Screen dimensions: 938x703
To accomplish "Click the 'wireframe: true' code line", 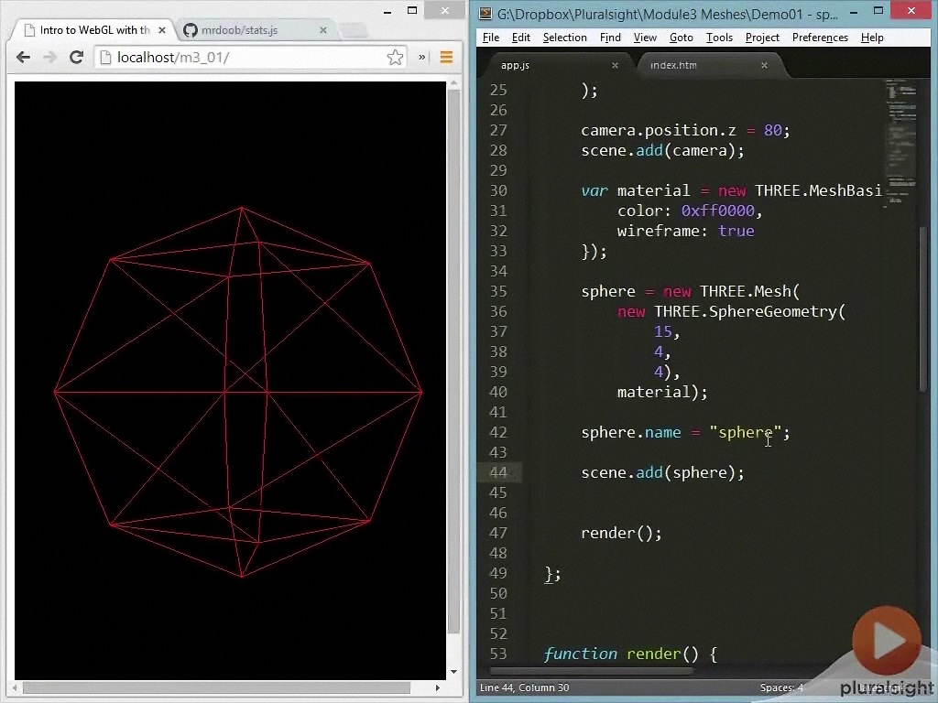I will [x=685, y=232].
